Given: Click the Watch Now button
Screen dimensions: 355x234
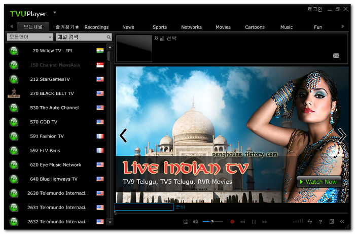Looking at the screenshot, I should pyautogui.click(x=319, y=182).
